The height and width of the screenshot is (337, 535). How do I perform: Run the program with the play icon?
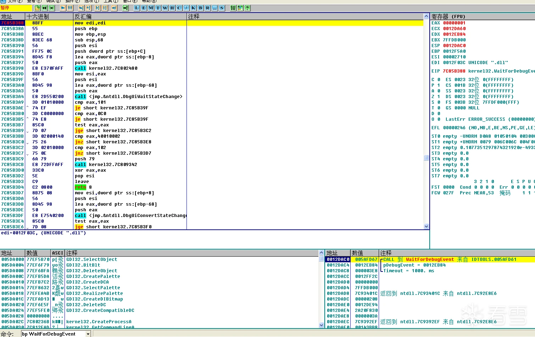point(63,8)
